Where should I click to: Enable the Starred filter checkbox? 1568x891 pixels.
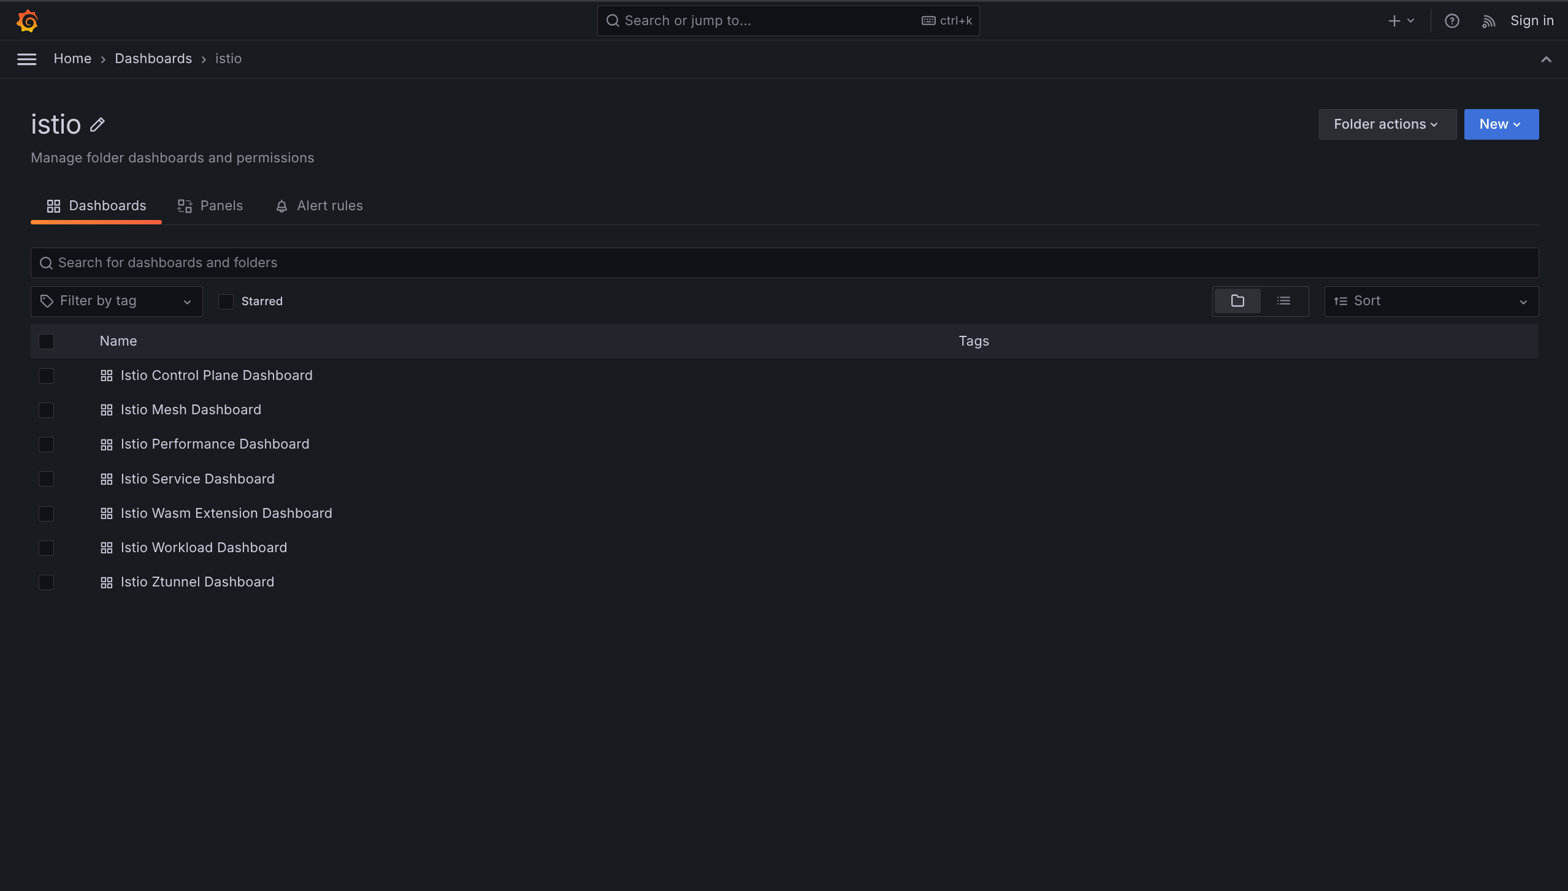point(226,301)
